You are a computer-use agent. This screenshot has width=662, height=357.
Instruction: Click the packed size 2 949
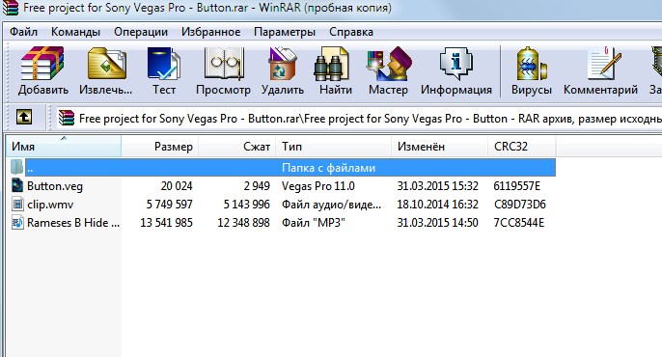pyautogui.click(x=257, y=186)
